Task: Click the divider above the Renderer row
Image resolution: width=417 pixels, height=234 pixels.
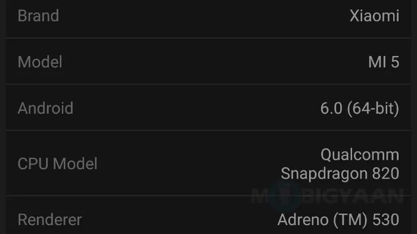Action: coord(208,195)
